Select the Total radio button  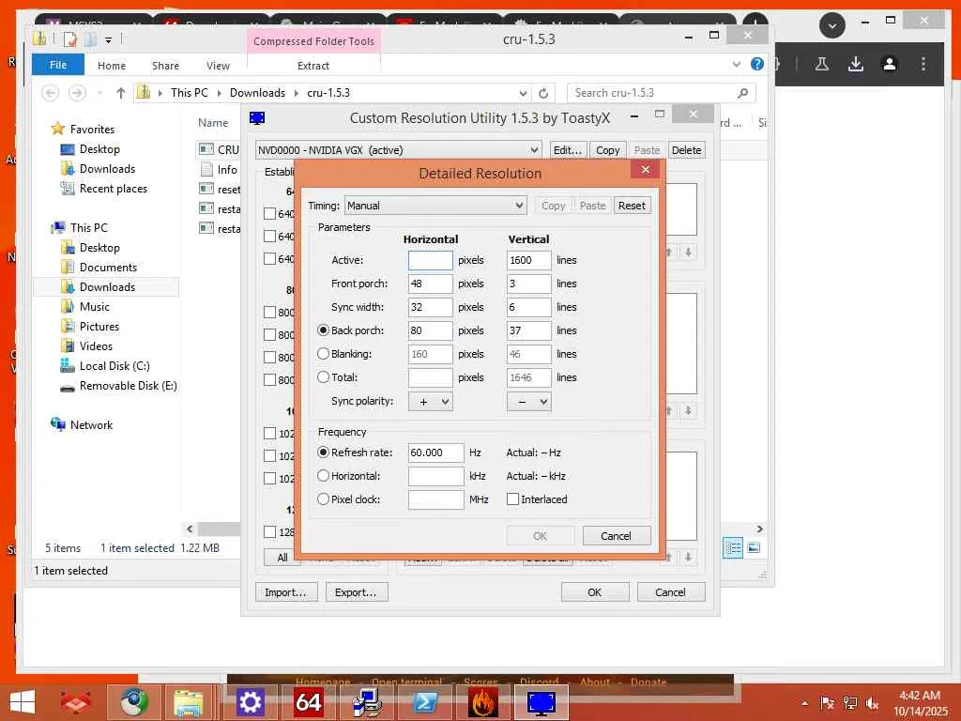323,377
